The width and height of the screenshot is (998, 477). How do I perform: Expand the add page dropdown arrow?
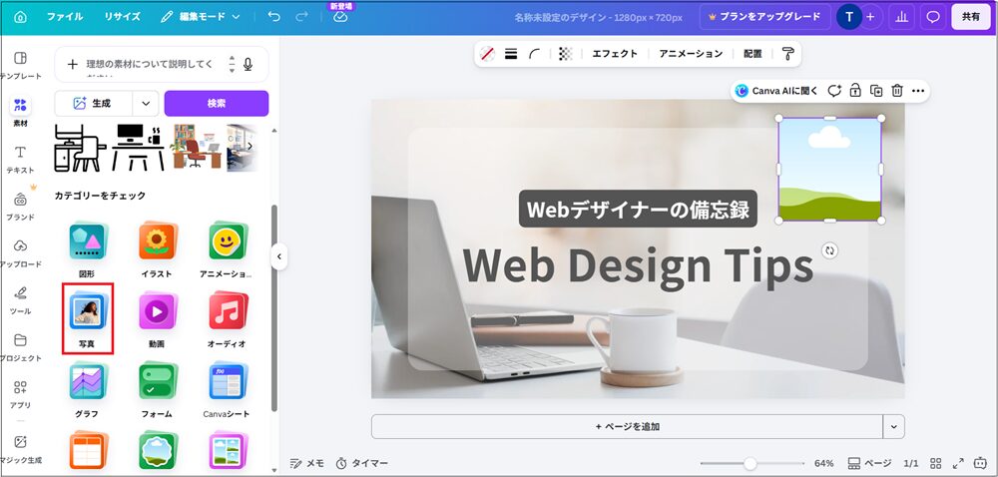[893, 427]
